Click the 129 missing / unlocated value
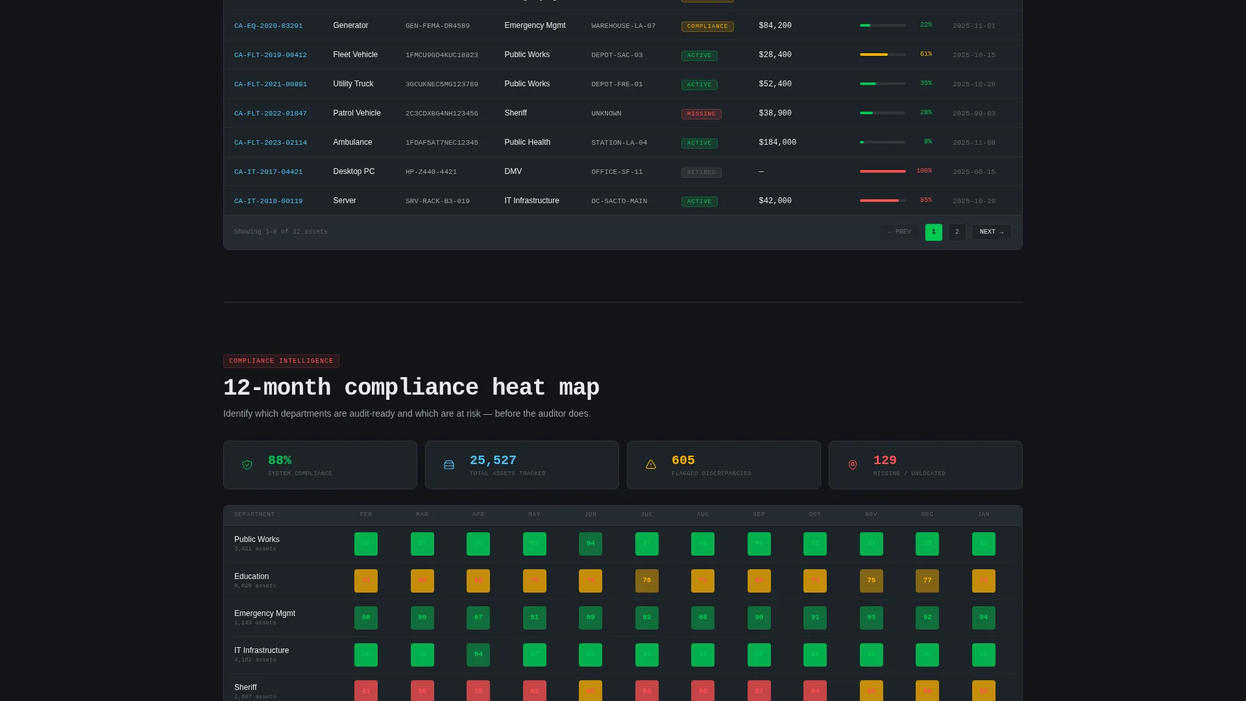Image resolution: width=1246 pixels, height=701 pixels. [x=885, y=461]
